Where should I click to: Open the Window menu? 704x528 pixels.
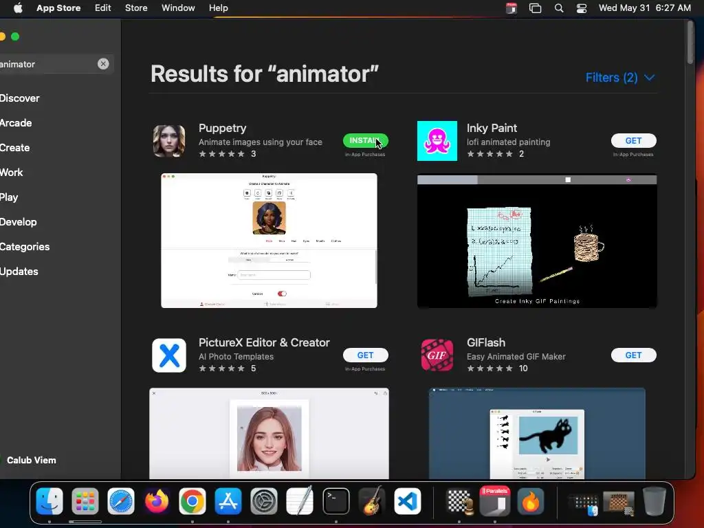click(x=178, y=8)
